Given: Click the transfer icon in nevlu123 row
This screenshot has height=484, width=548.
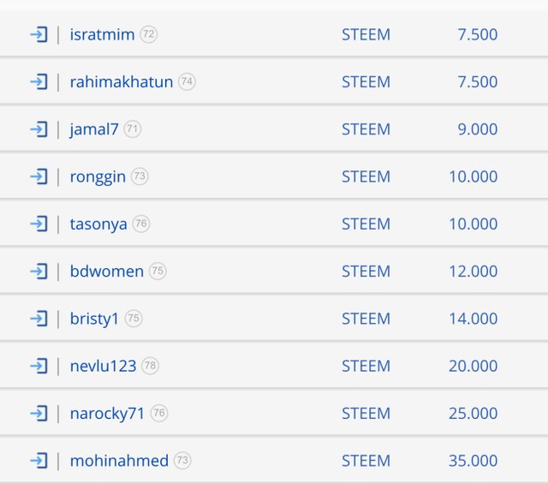Looking at the screenshot, I should [x=39, y=366].
